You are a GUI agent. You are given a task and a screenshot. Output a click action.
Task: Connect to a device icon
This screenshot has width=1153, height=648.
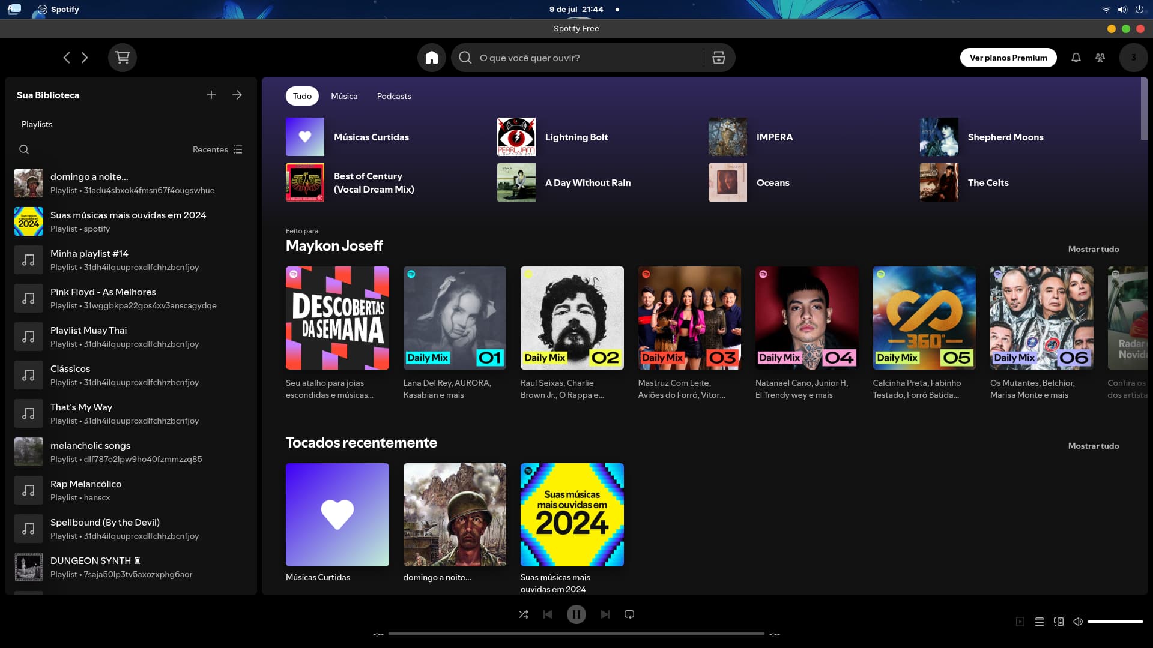tap(1059, 622)
